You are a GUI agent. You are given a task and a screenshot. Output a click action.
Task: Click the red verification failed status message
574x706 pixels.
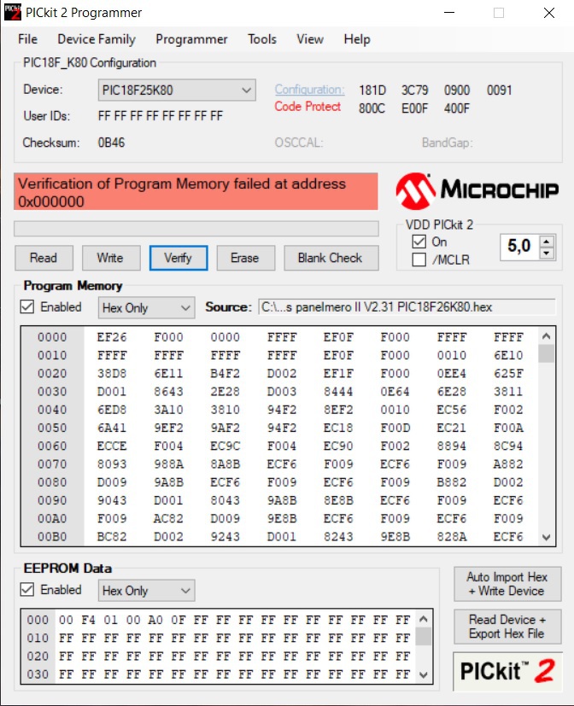(196, 191)
